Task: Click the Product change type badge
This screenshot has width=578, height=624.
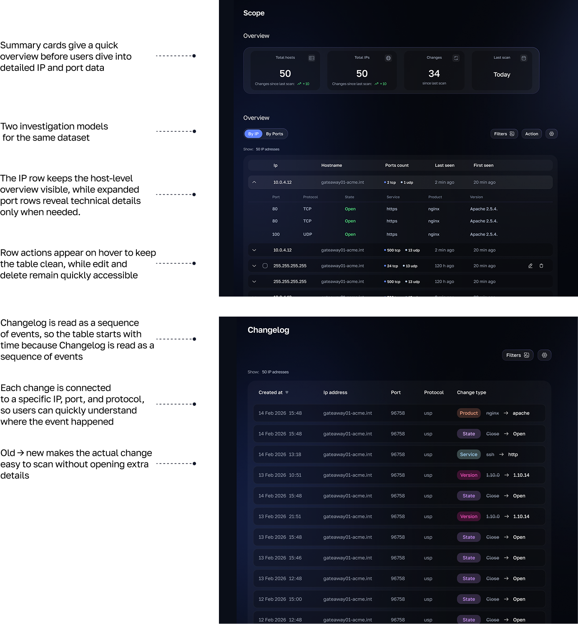Action: tap(469, 413)
